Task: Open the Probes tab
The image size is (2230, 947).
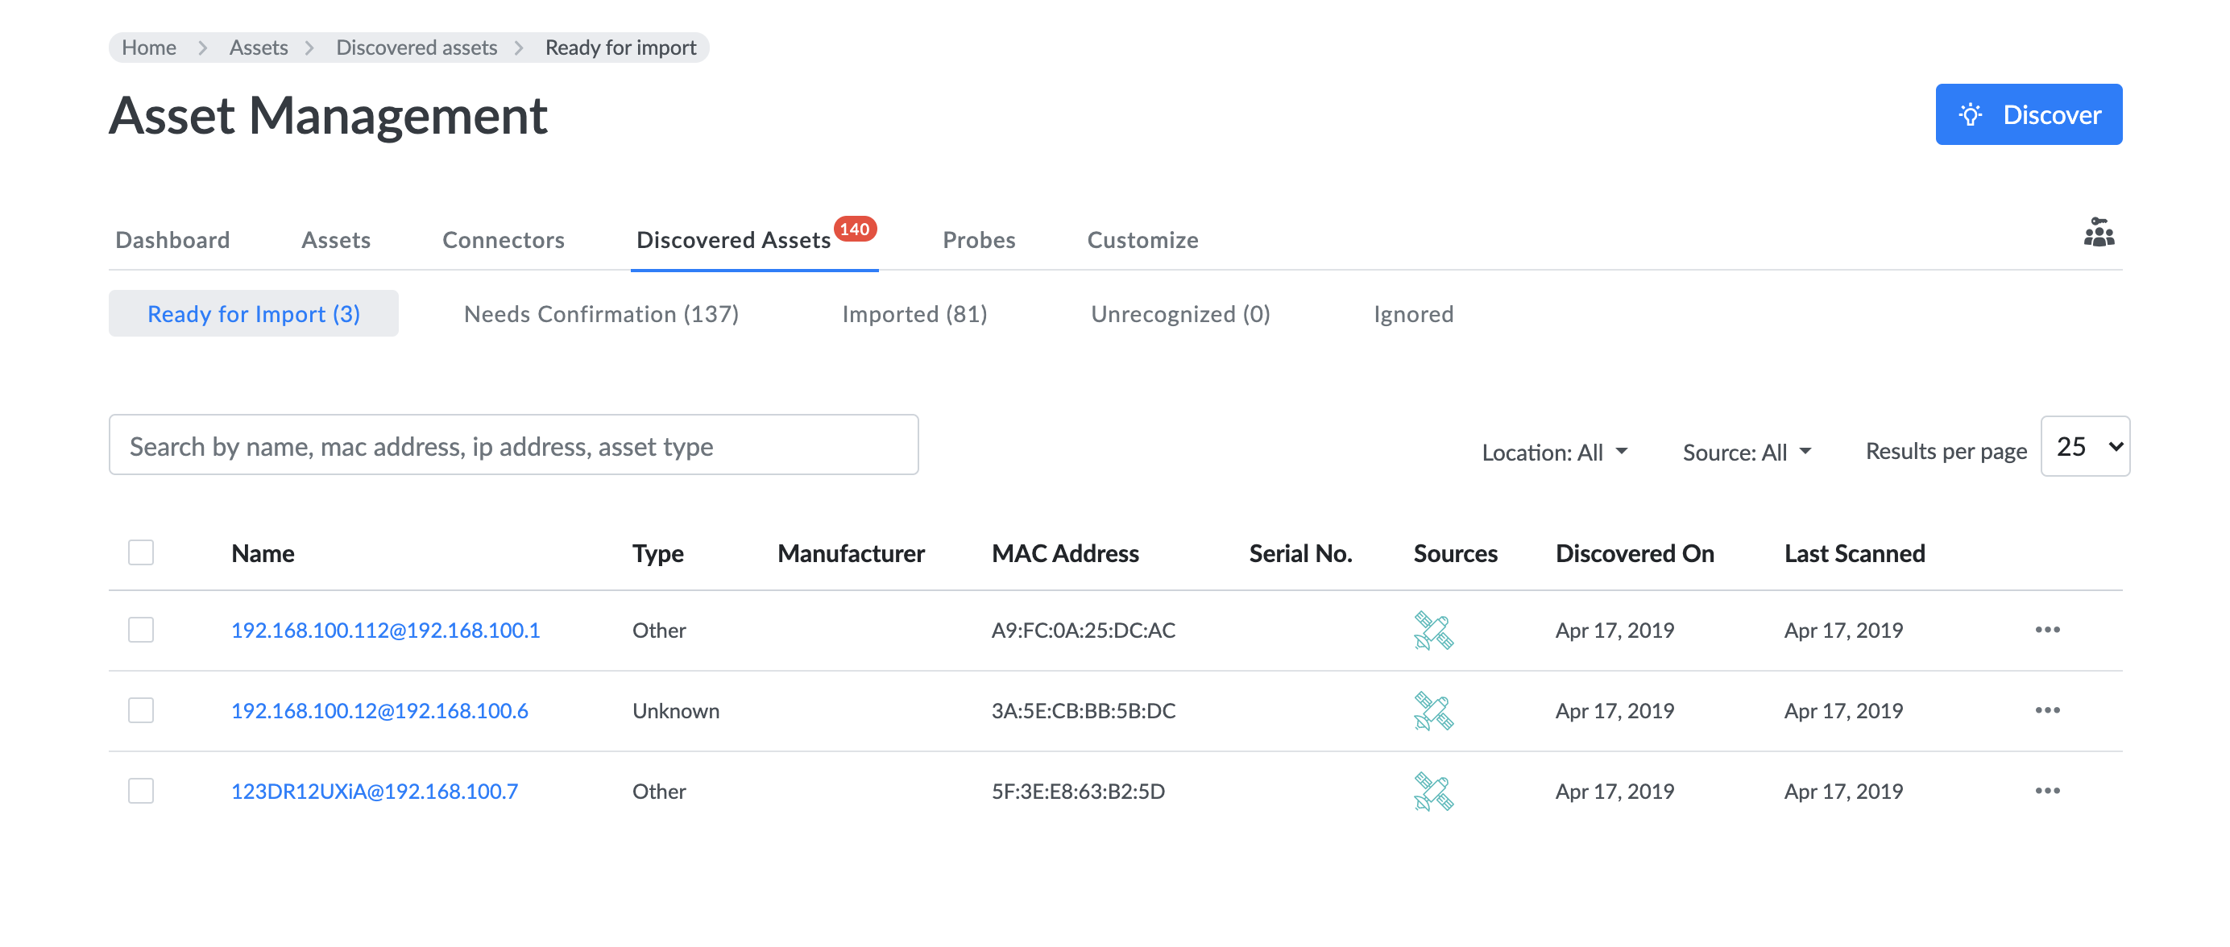Action: point(978,240)
